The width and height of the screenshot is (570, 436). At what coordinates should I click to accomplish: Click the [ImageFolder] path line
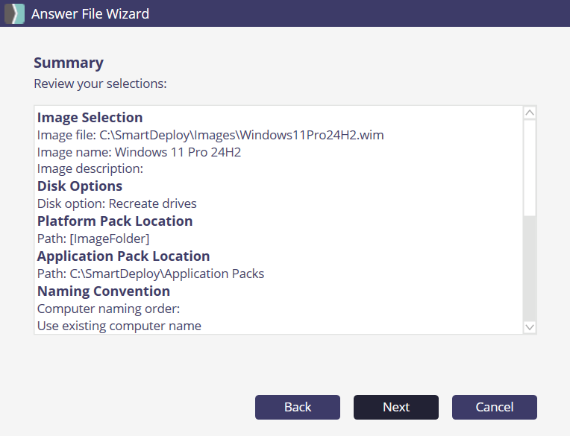(93, 238)
